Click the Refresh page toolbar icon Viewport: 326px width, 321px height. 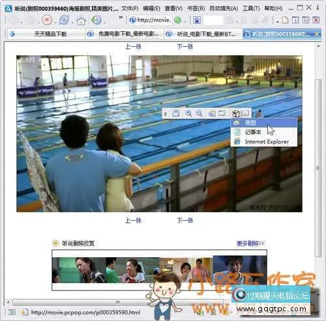coord(65,20)
